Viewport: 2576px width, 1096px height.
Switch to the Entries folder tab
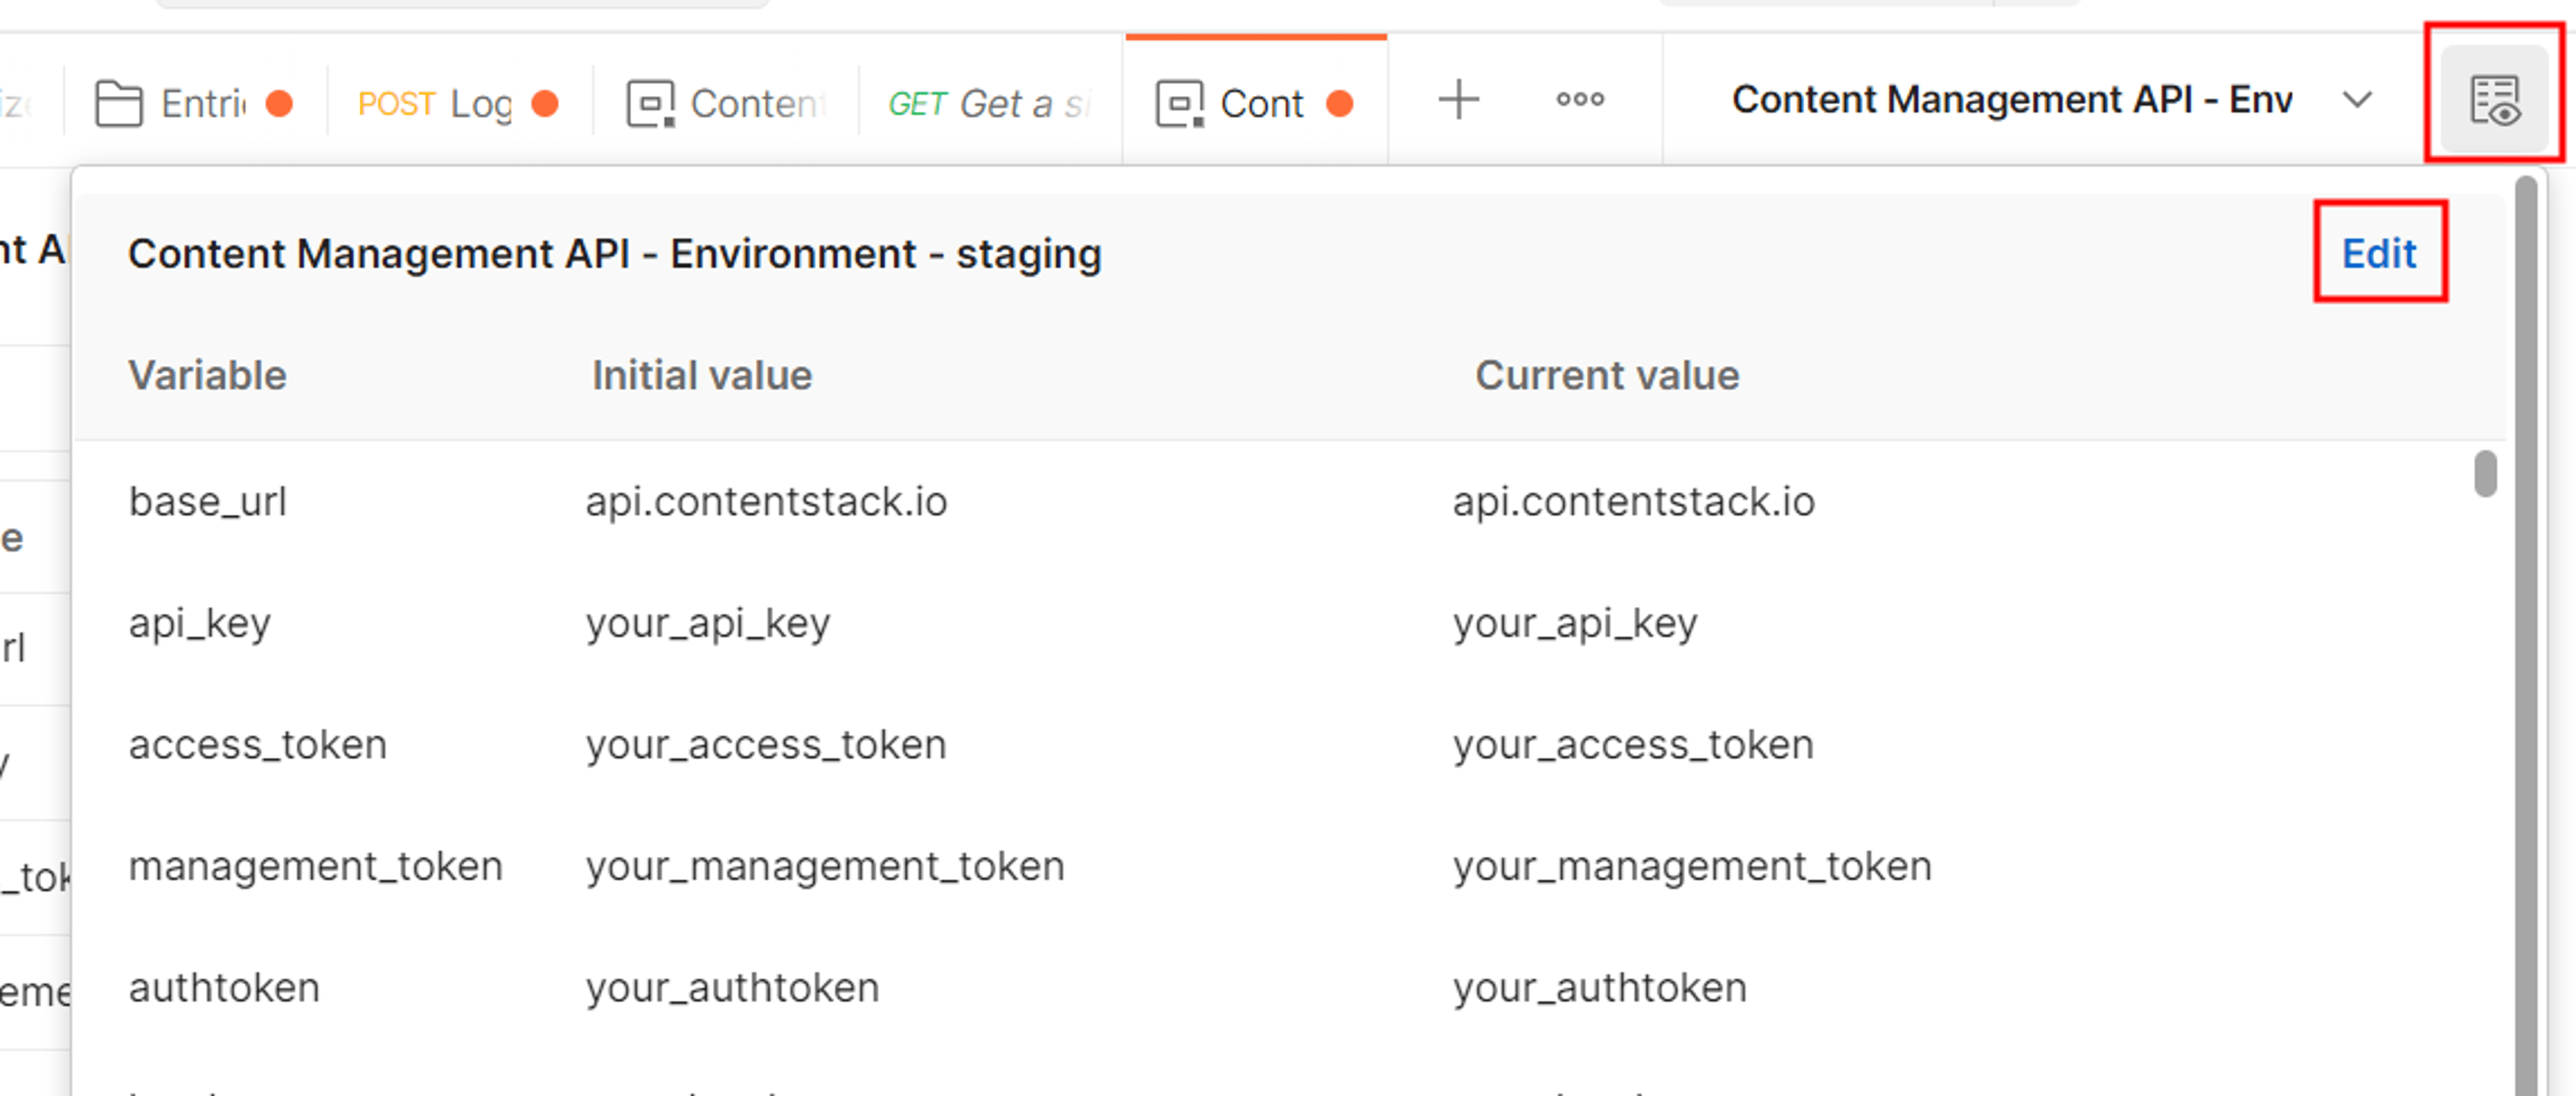[x=196, y=103]
